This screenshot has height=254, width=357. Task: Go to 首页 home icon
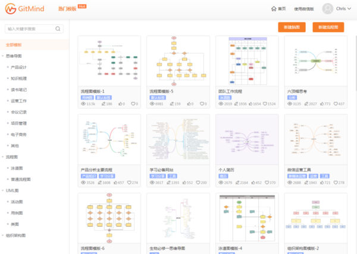click(274, 9)
